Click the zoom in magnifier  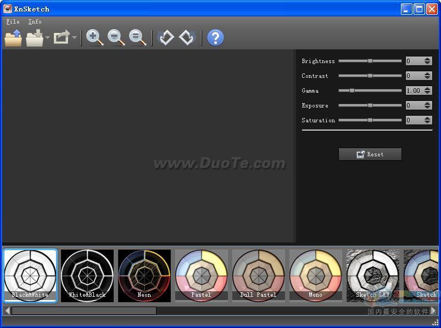click(x=95, y=37)
